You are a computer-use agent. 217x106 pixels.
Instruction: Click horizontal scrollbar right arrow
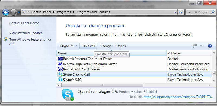(209, 85)
